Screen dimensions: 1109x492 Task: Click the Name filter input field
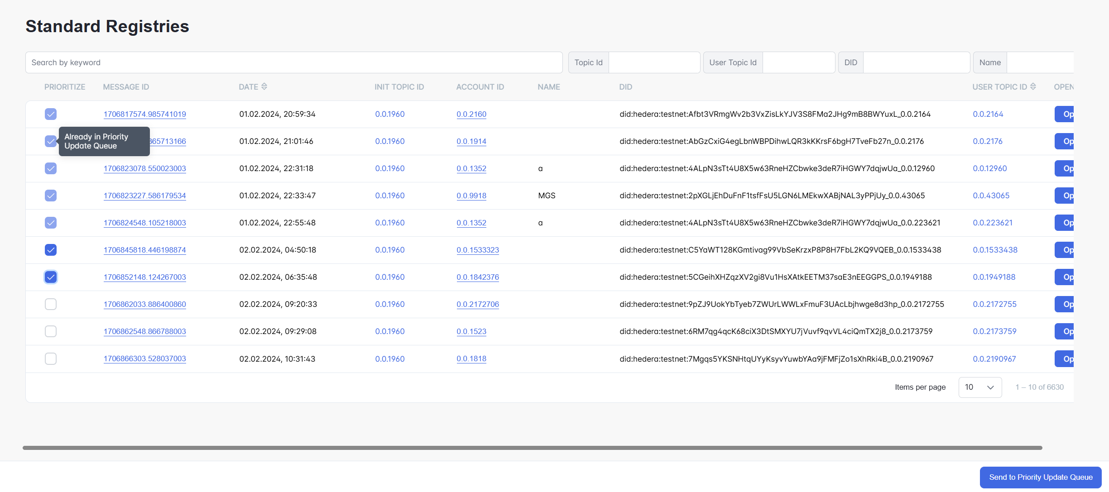tap(1040, 62)
